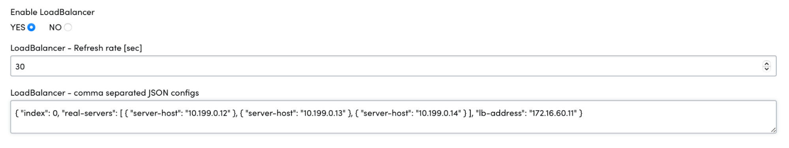This screenshot has height=148, width=789.
Task: Click the Enable LoadBalancer label
Action: 52,12
